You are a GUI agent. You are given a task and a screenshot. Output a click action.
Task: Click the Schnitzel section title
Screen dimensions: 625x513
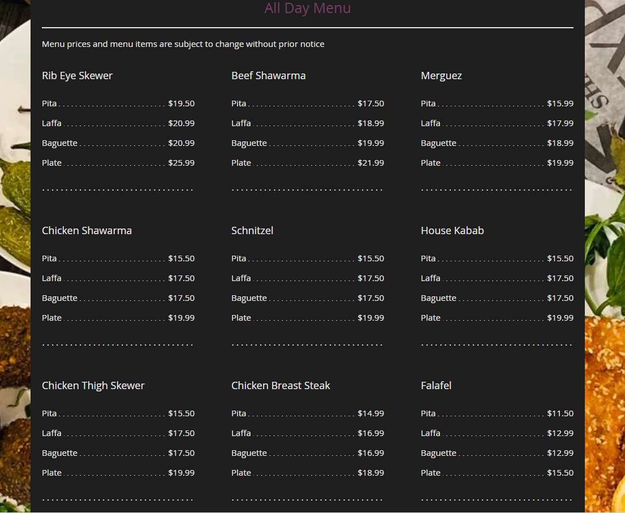pyautogui.click(x=252, y=231)
